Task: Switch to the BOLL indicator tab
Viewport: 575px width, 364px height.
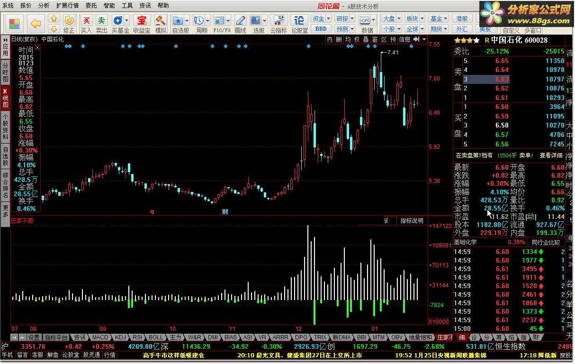Action: click(156, 337)
